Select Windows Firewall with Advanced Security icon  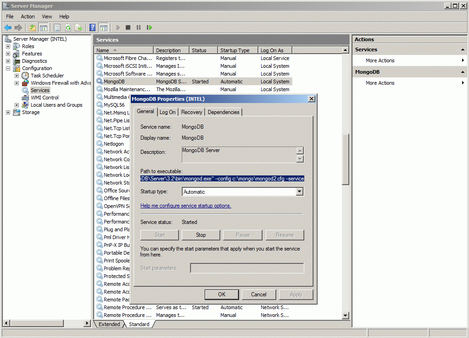point(25,83)
